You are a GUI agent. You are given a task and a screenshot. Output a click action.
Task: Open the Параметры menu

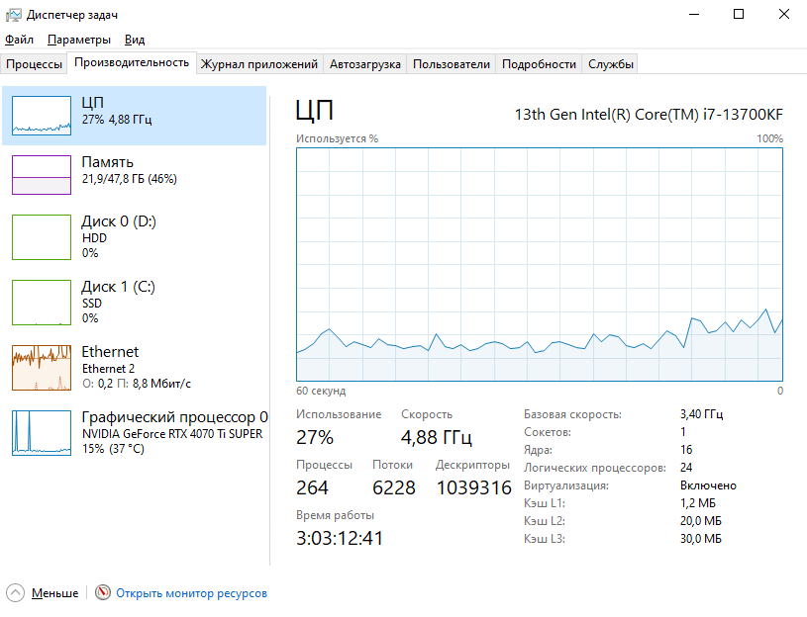pyautogui.click(x=79, y=40)
